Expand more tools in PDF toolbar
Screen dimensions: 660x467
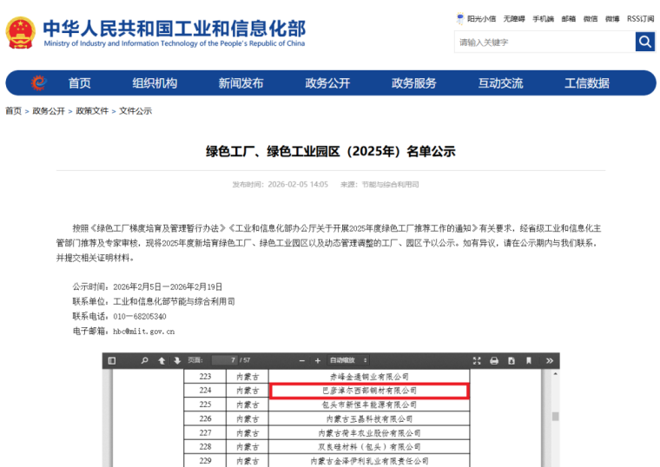click(x=549, y=360)
